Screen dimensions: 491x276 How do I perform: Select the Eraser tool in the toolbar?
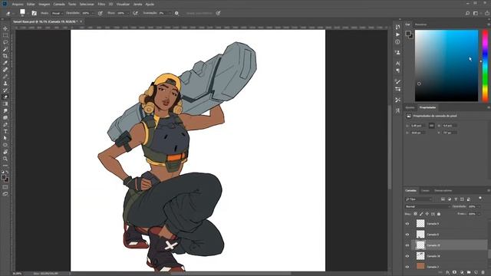pyautogui.click(x=5, y=97)
